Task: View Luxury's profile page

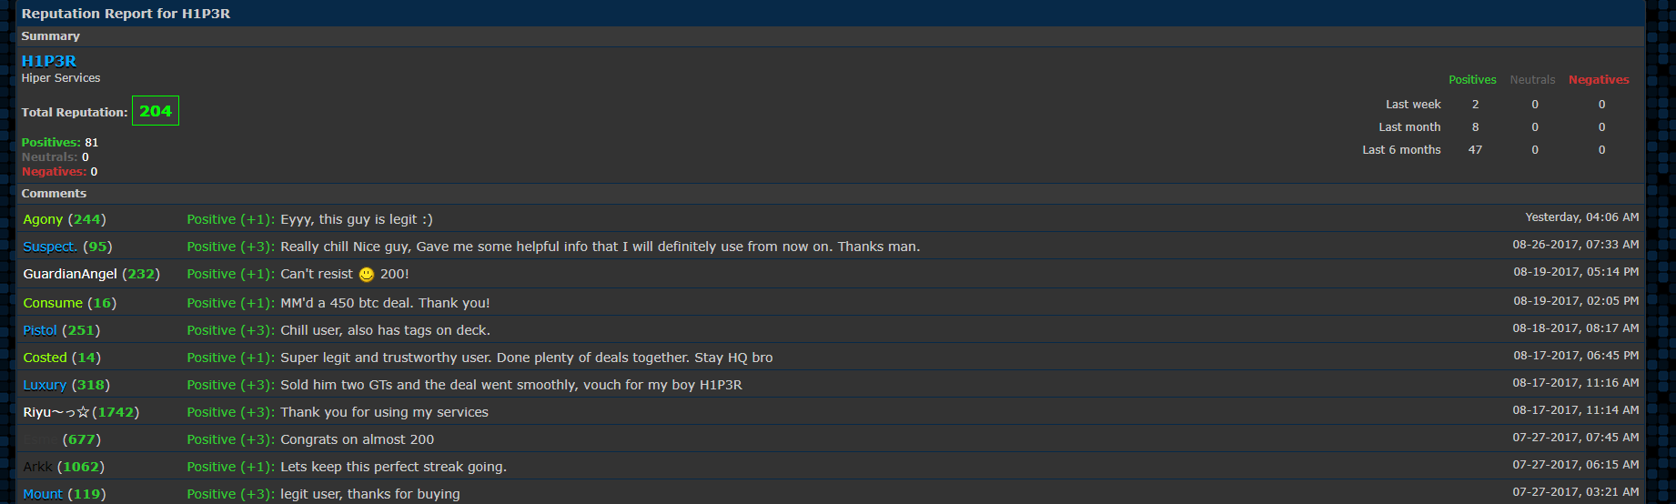Action: (45, 385)
